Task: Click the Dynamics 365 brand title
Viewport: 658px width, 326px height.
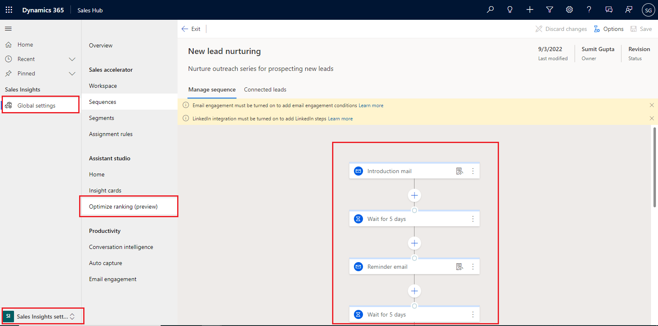Action: [x=43, y=10]
